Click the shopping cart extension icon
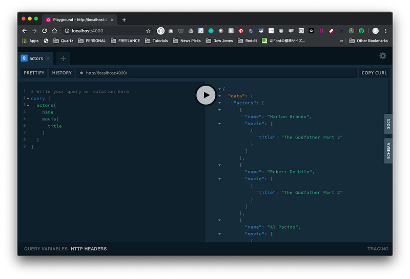The width and height of the screenshot is (410, 279). tap(341, 31)
